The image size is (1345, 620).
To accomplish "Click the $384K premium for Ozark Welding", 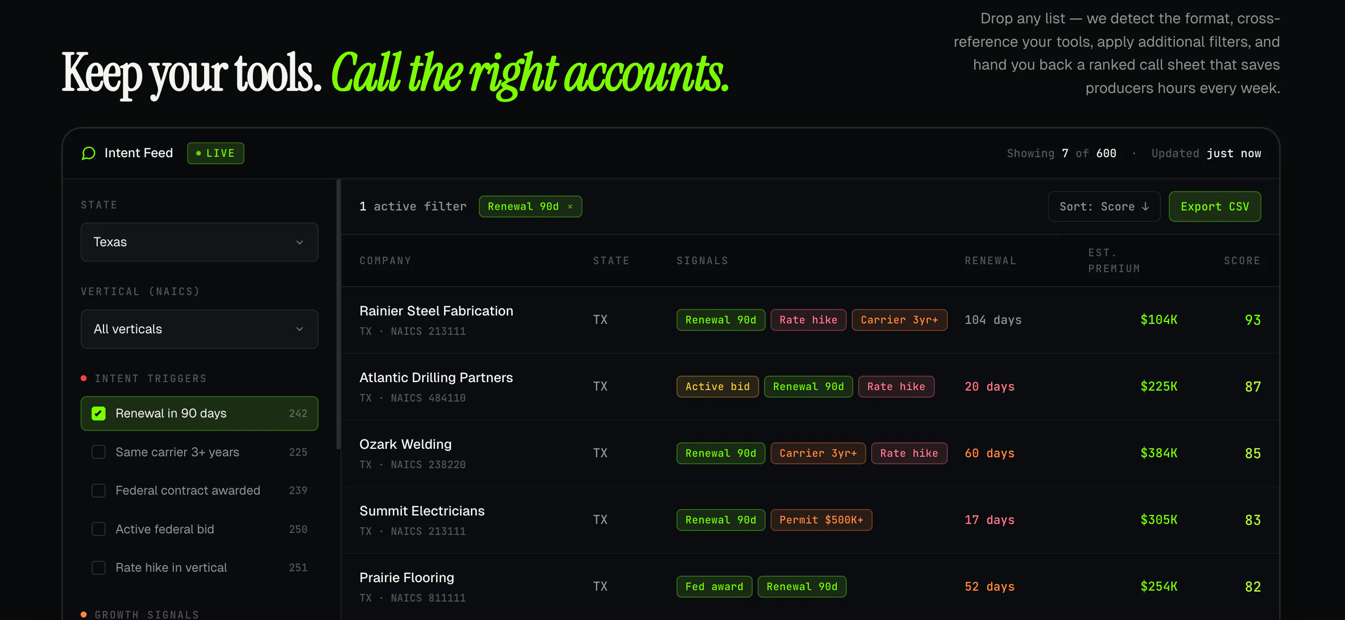I will point(1159,453).
